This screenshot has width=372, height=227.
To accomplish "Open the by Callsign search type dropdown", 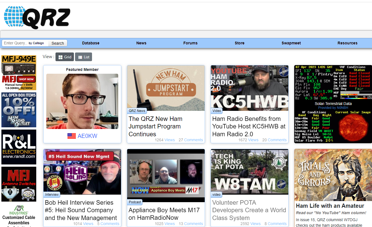I will 36,43.
